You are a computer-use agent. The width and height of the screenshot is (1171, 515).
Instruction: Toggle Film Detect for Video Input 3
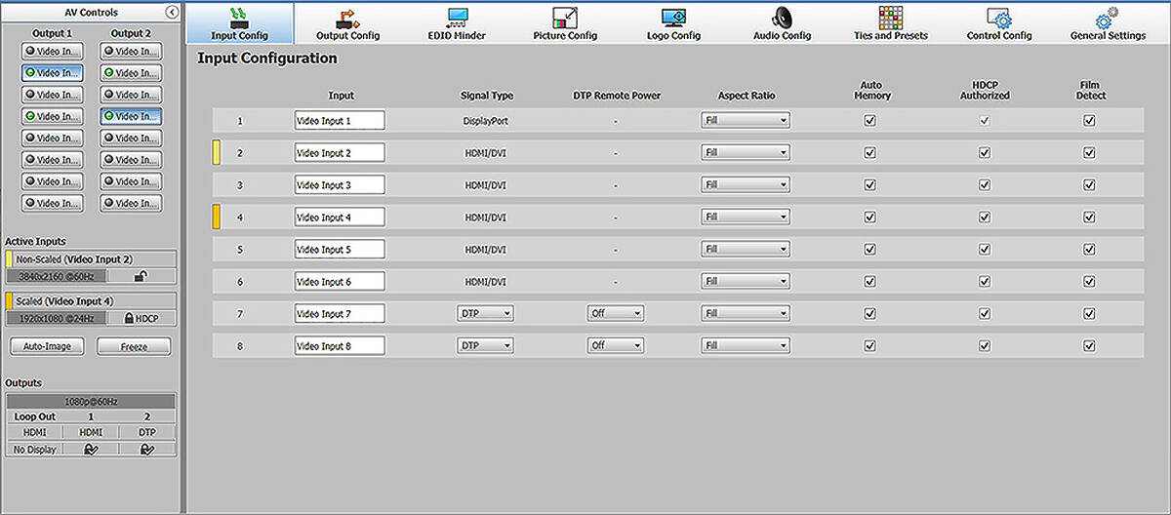(1089, 185)
